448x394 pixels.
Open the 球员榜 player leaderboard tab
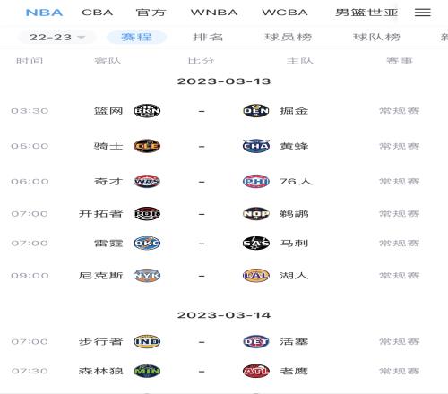click(x=289, y=38)
